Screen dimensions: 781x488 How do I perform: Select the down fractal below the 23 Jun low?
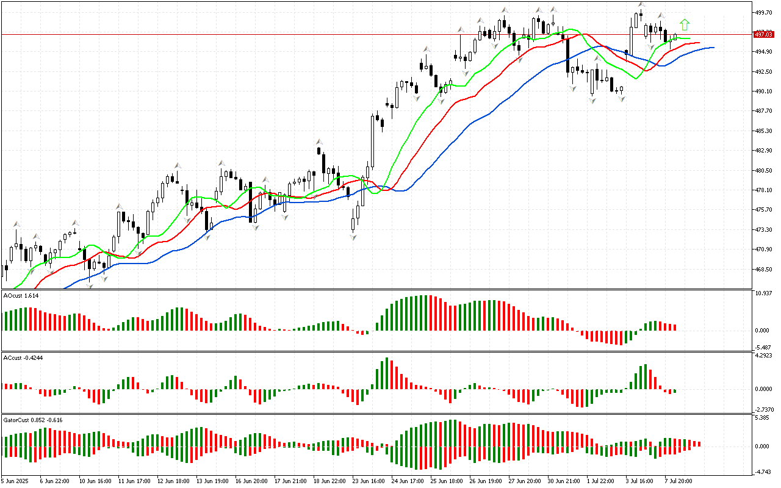coord(353,237)
